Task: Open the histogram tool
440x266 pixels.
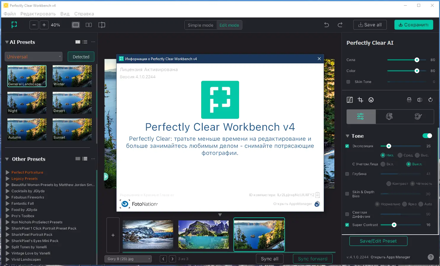Action: (350, 100)
